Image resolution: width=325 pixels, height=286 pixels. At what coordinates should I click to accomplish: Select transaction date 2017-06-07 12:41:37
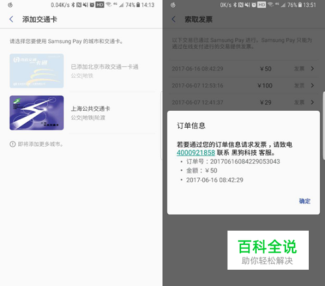(x=198, y=102)
